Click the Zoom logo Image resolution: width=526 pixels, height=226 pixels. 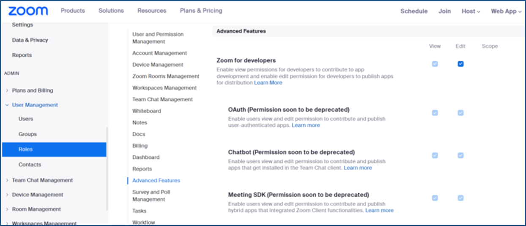[x=28, y=11]
